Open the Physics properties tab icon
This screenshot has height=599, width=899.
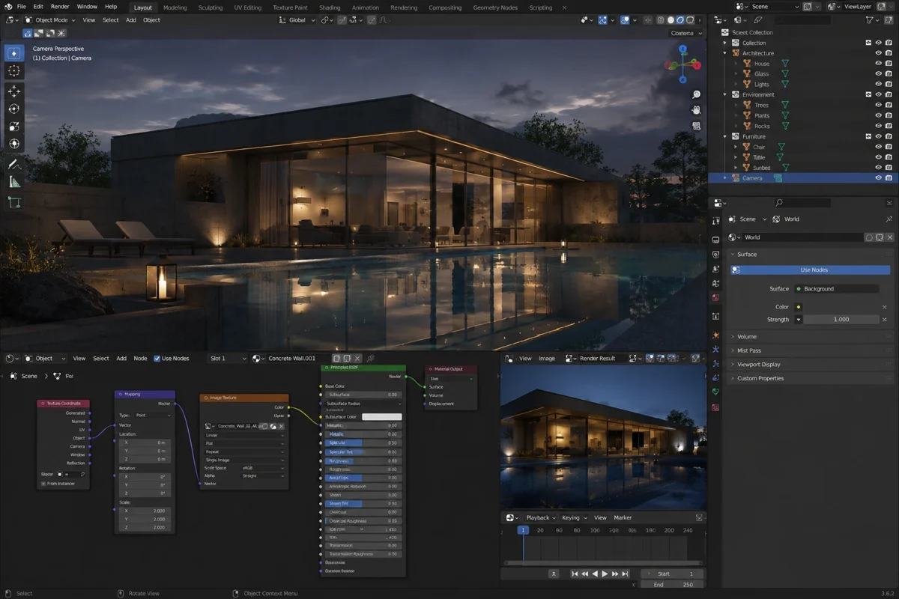(715, 364)
